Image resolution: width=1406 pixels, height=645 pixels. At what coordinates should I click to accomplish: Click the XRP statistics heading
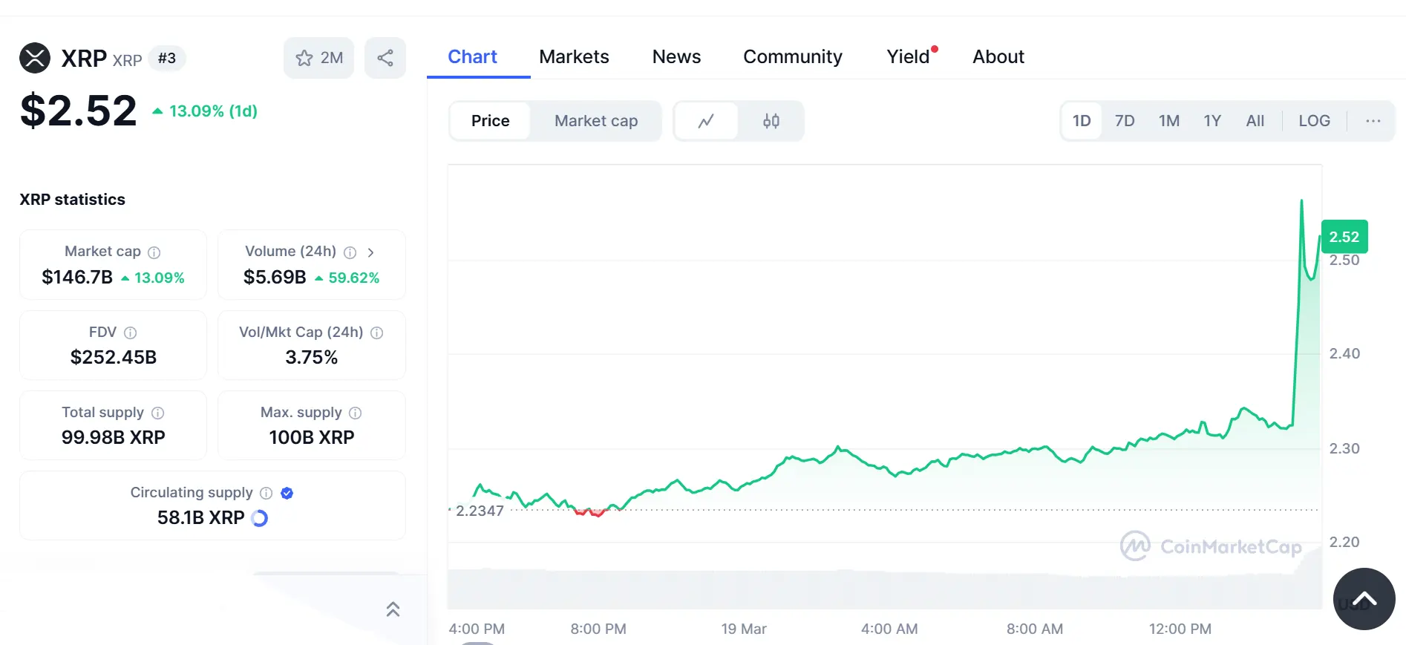73,199
